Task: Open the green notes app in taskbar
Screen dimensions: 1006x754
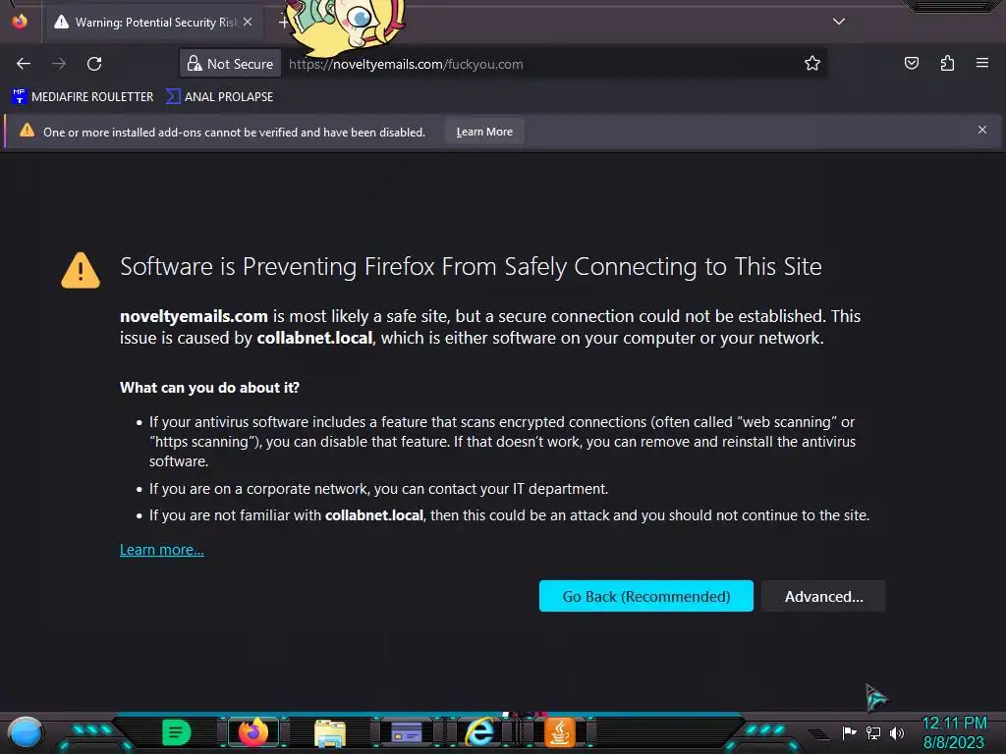Action: tap(177, 732)
